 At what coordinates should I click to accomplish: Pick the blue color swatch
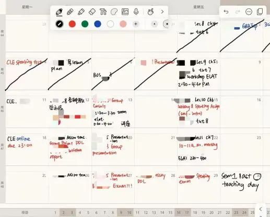(x=98, y=24)
